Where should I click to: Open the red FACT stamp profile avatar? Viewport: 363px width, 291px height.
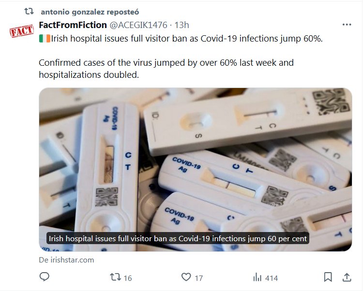(x=22, y=32)
